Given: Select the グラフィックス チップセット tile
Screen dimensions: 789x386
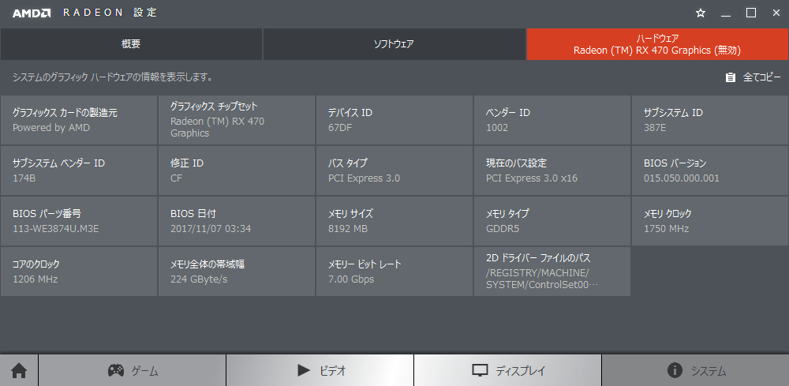Looking at the screenshot, I should tap(237, 120).
